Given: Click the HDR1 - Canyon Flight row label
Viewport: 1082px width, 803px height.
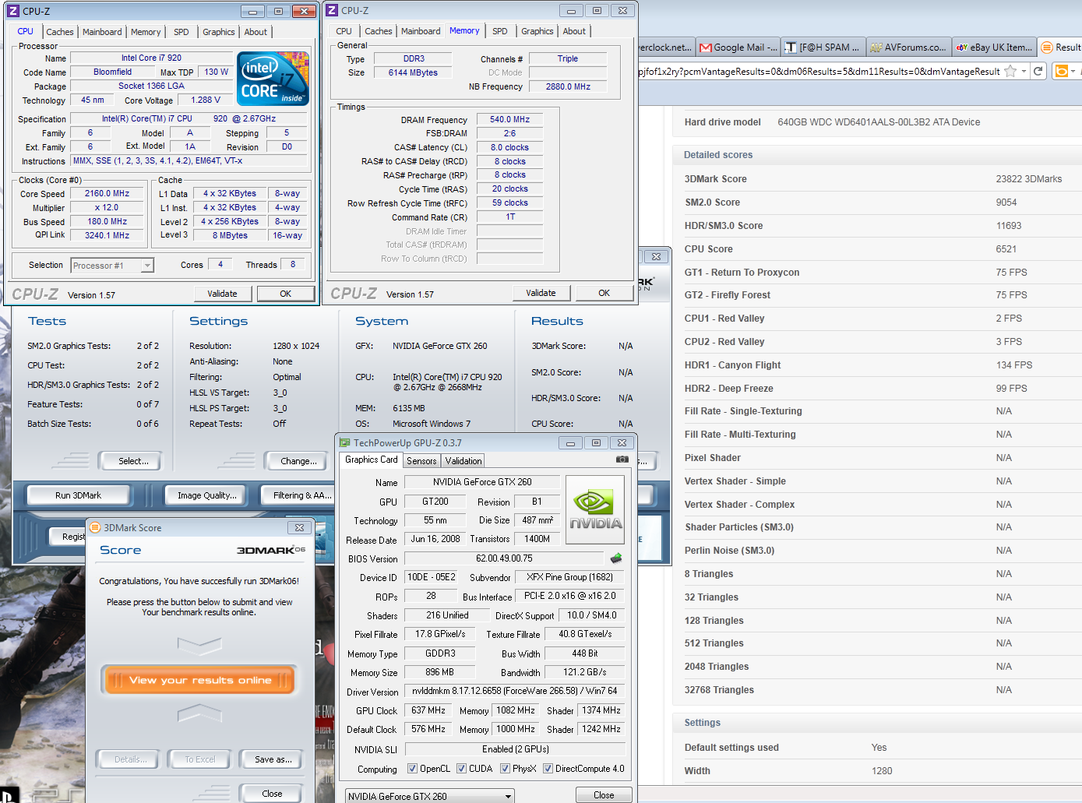Looking at the screenshot, I should tap(732, 365).
